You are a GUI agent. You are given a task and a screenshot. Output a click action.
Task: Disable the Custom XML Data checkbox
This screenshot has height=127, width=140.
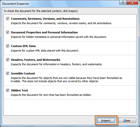tap(7, 46)
